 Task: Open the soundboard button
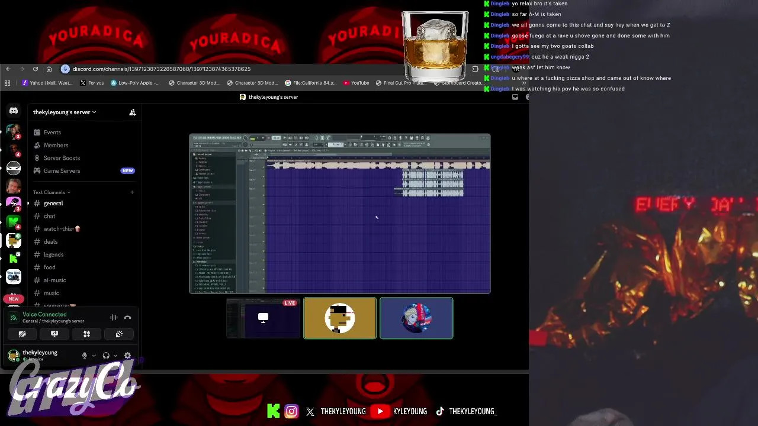pyautogui.click(x=119, y=334)
